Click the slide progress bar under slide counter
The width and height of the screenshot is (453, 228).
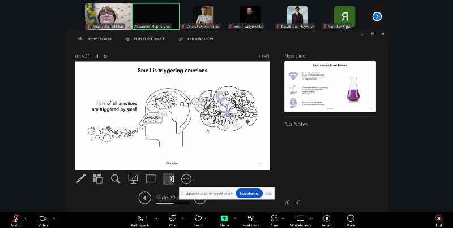(173, 203)
